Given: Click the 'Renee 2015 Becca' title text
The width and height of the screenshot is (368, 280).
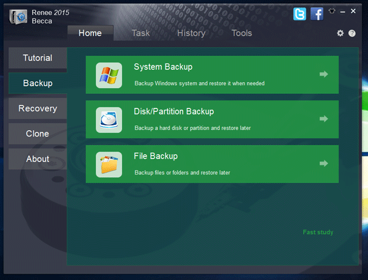Looking at the screenshot, I should [50, 17].
